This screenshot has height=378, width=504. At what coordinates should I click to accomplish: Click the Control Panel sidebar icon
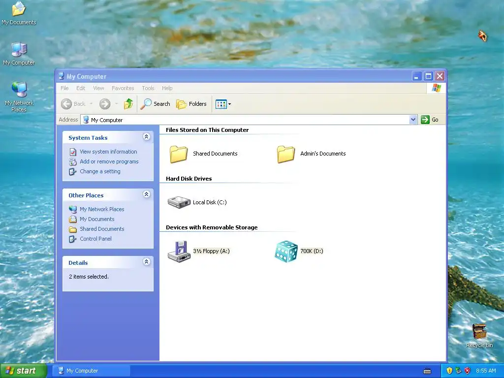click(73, 239)
